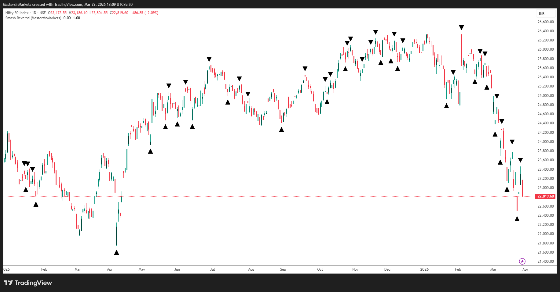The image size is (560, 292).
Task: Click the purple lightning bolt trading icon
Action: tap(522, 261)
